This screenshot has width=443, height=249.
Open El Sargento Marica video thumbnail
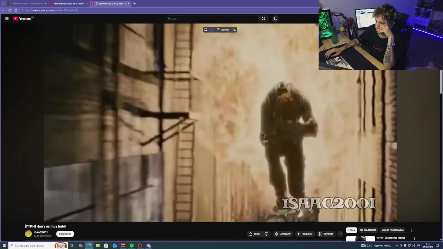360,239
